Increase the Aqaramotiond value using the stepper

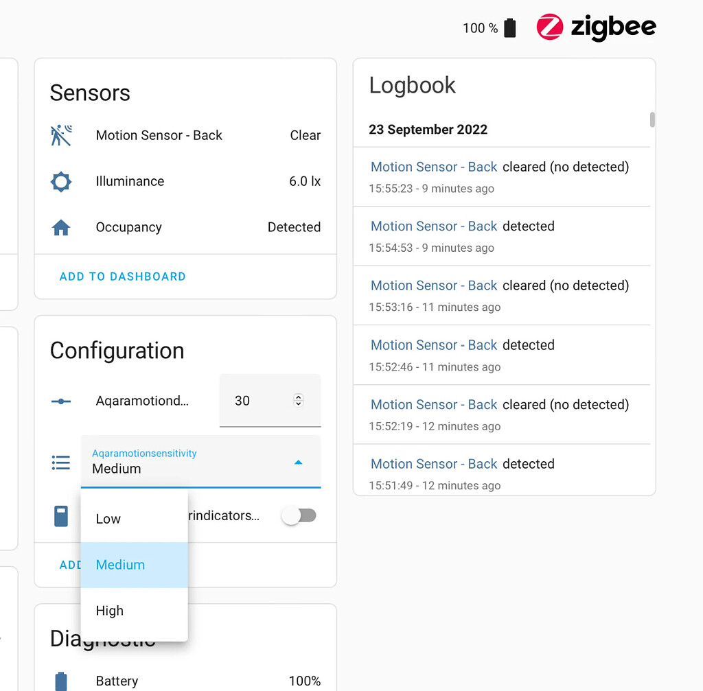coord(298,396)
